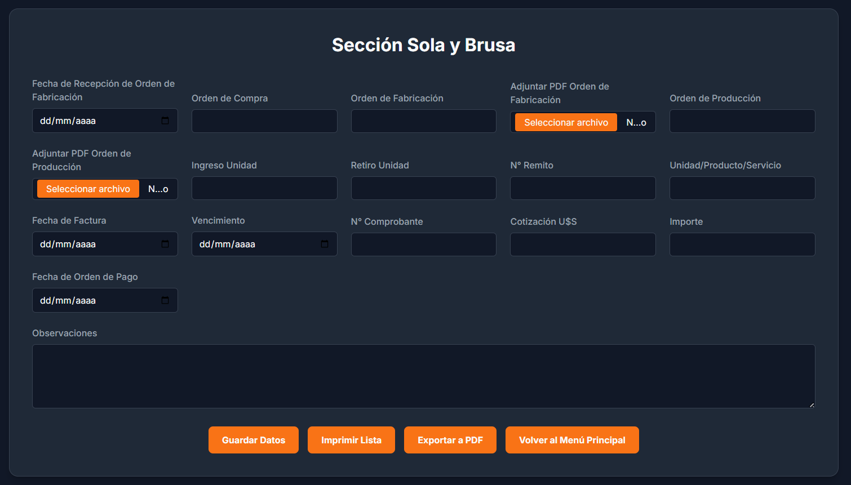The image size is (851, 485).
Task: Open calendar picker for Fecha de Recepción
Action: (165, 120)
